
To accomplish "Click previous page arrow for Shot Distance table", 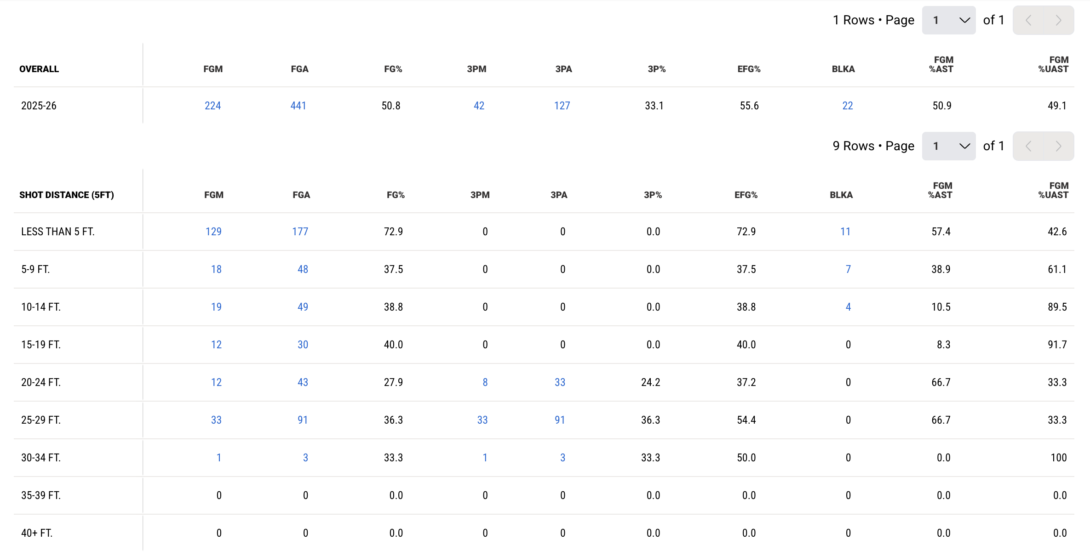I will tap(1028, 146).
